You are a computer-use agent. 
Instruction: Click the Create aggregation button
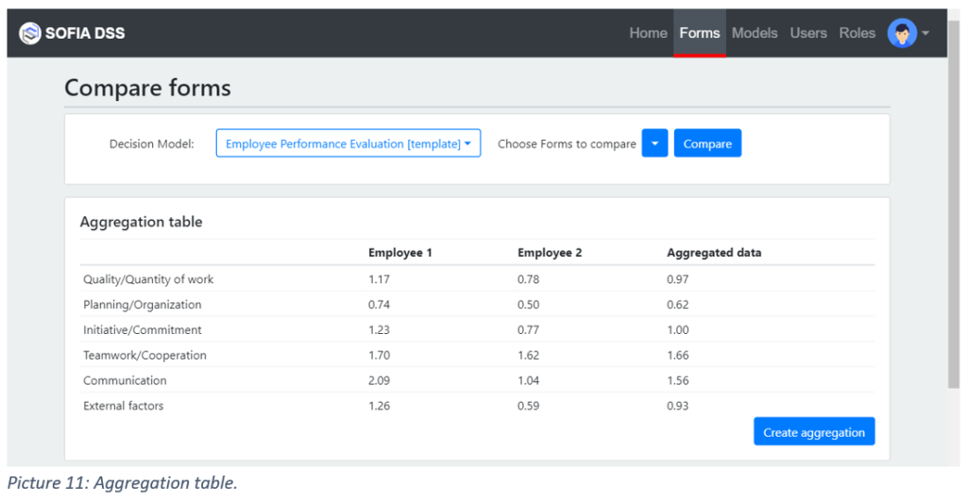click(814, 431)
